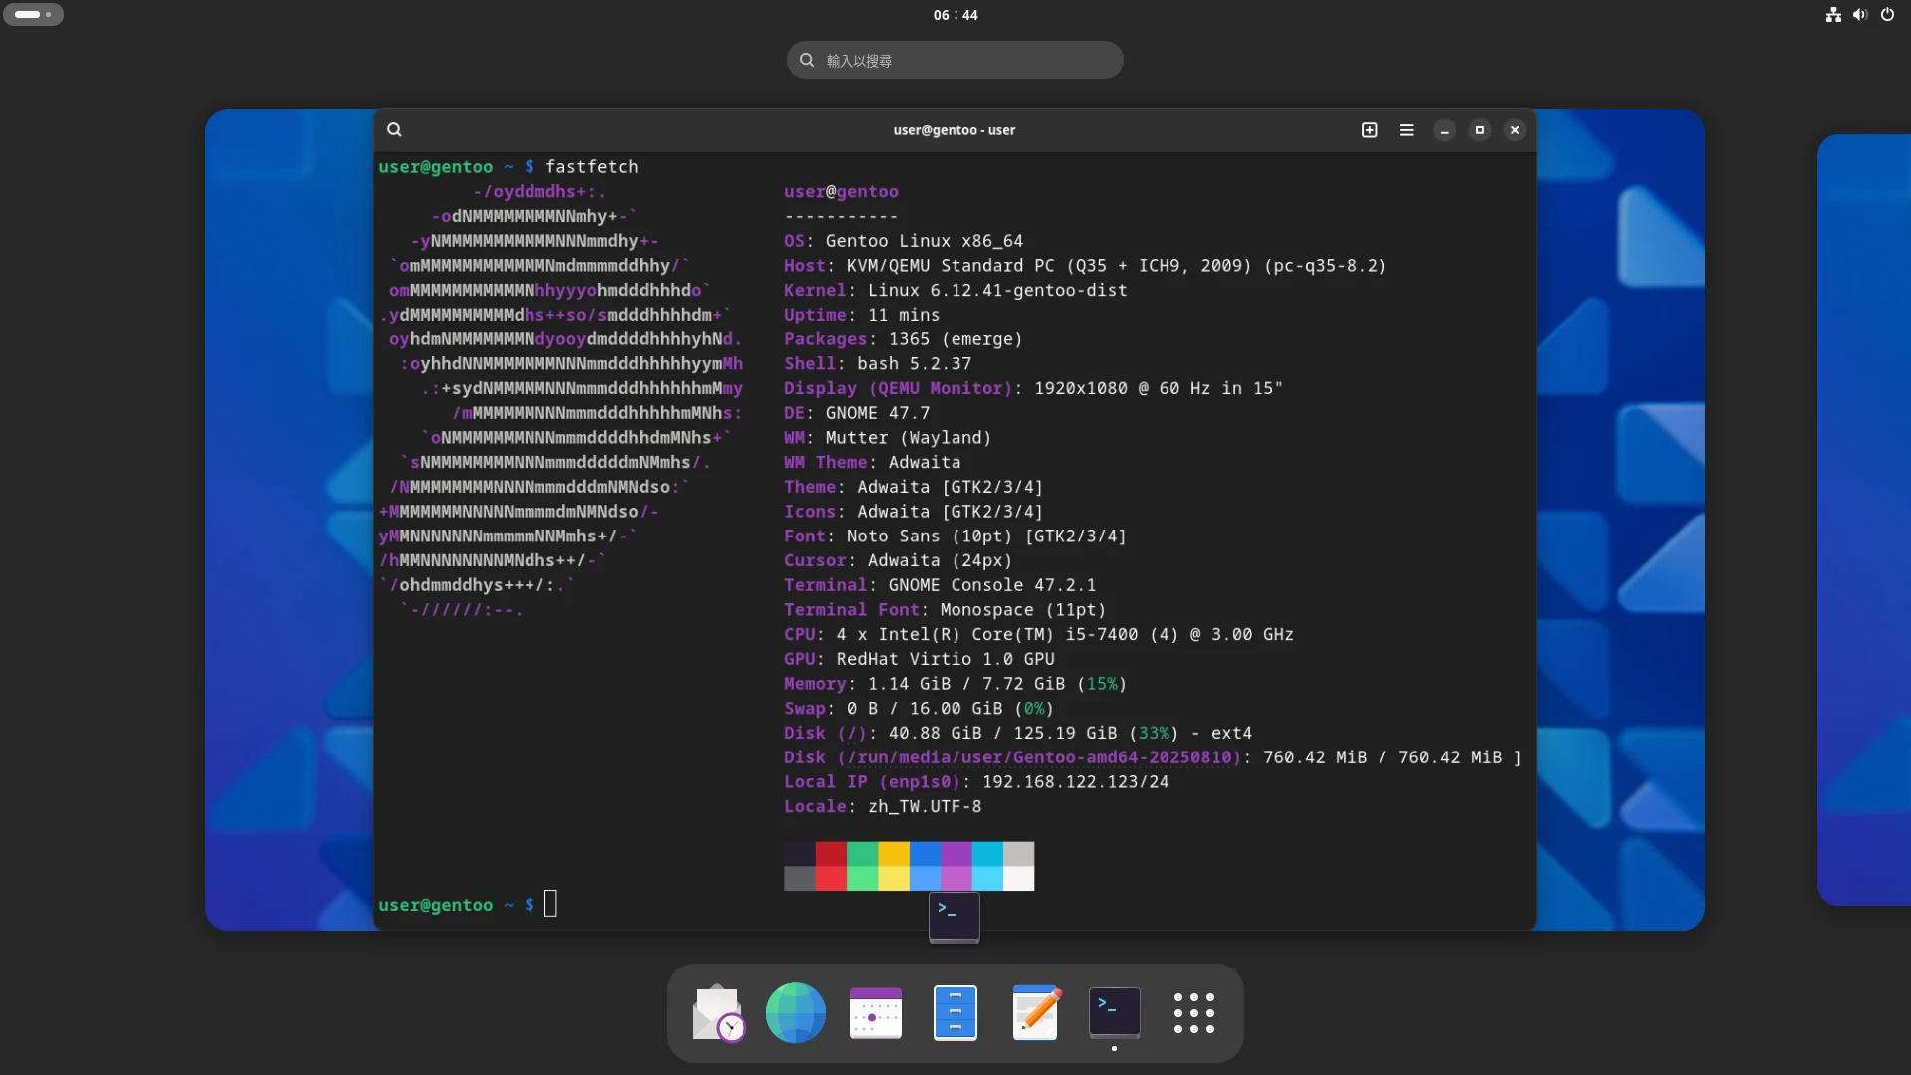
Task: Focus the overview search field
Action: point(955,61)
